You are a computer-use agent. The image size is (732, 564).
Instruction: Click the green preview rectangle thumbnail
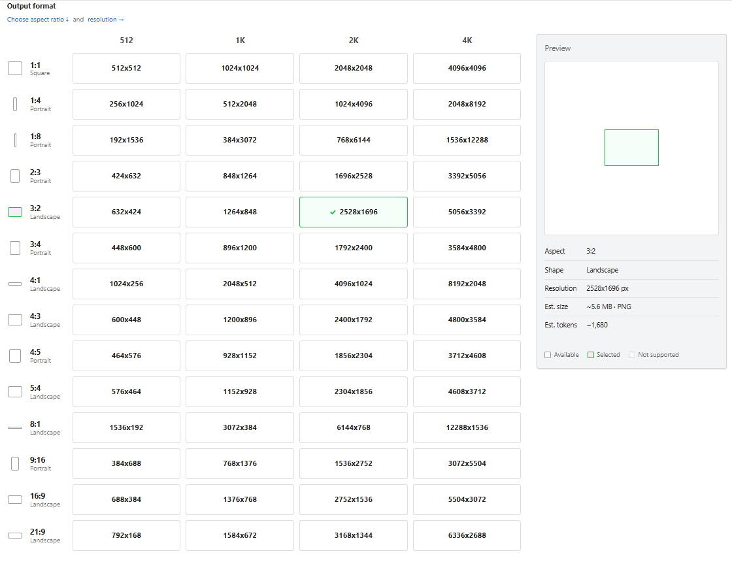[631, 148]
